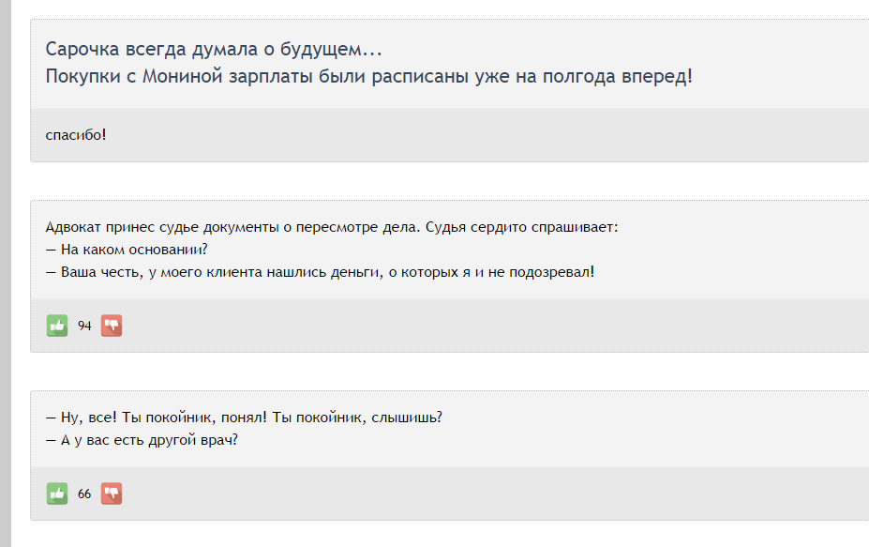Click the white gap above the lawyer joke card
The height and width of the screenshot is (547, 869).
pyautogui.click(x=450, y=181)
